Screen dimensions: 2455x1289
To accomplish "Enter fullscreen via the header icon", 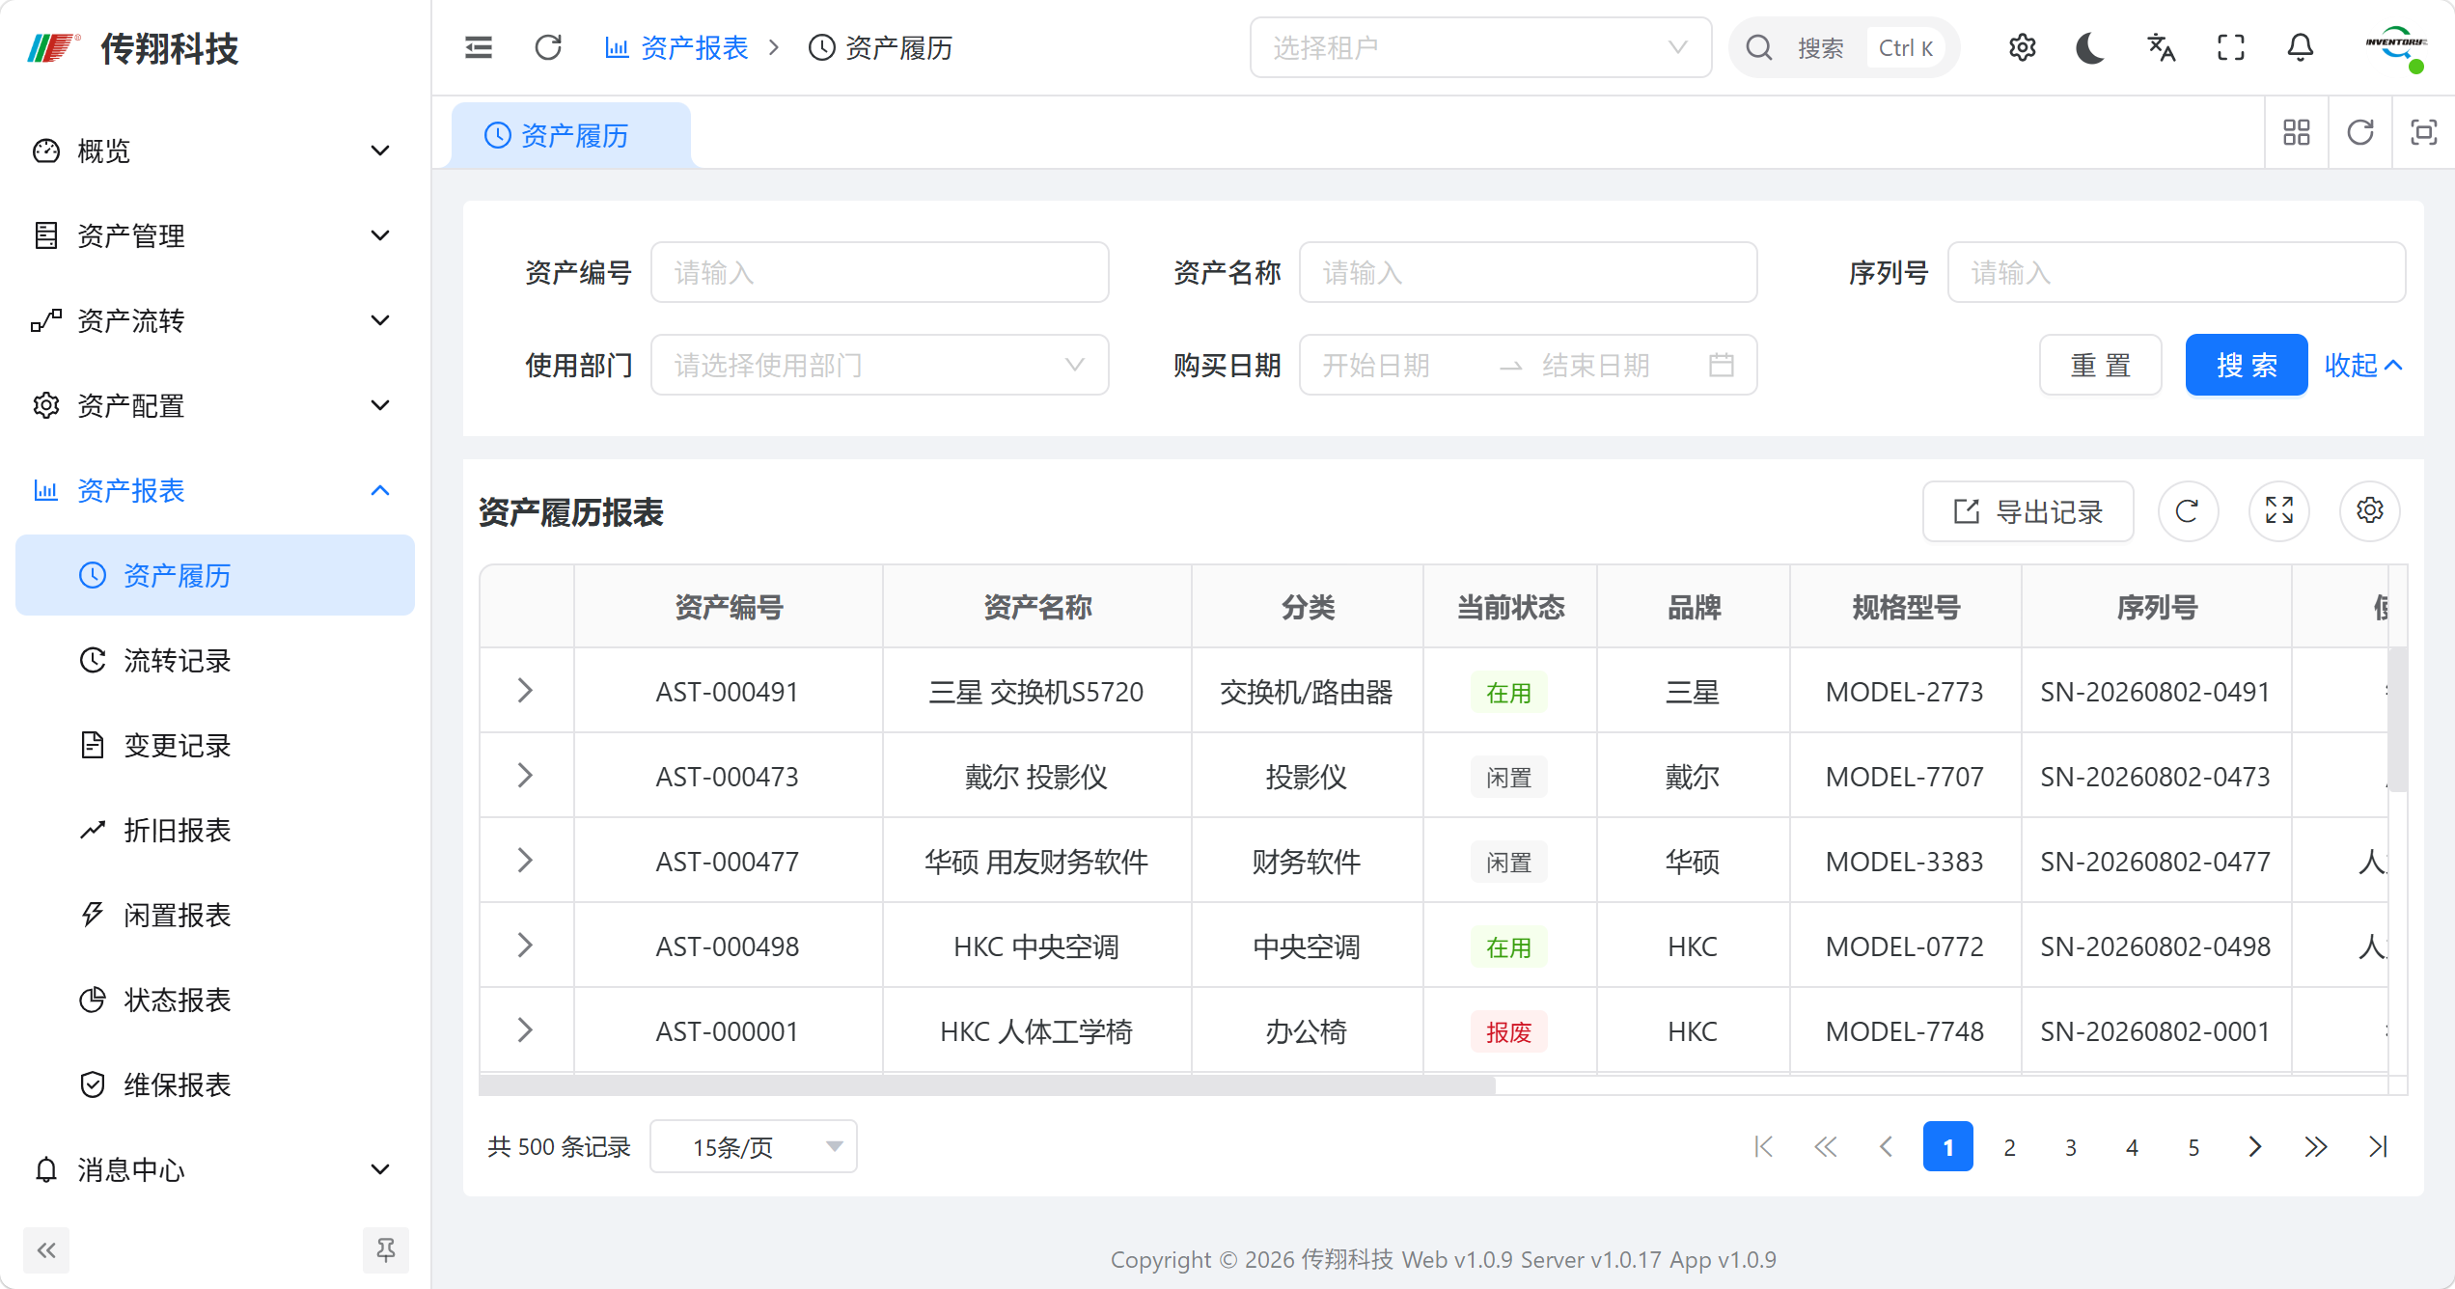I will tap(2231, 47).
